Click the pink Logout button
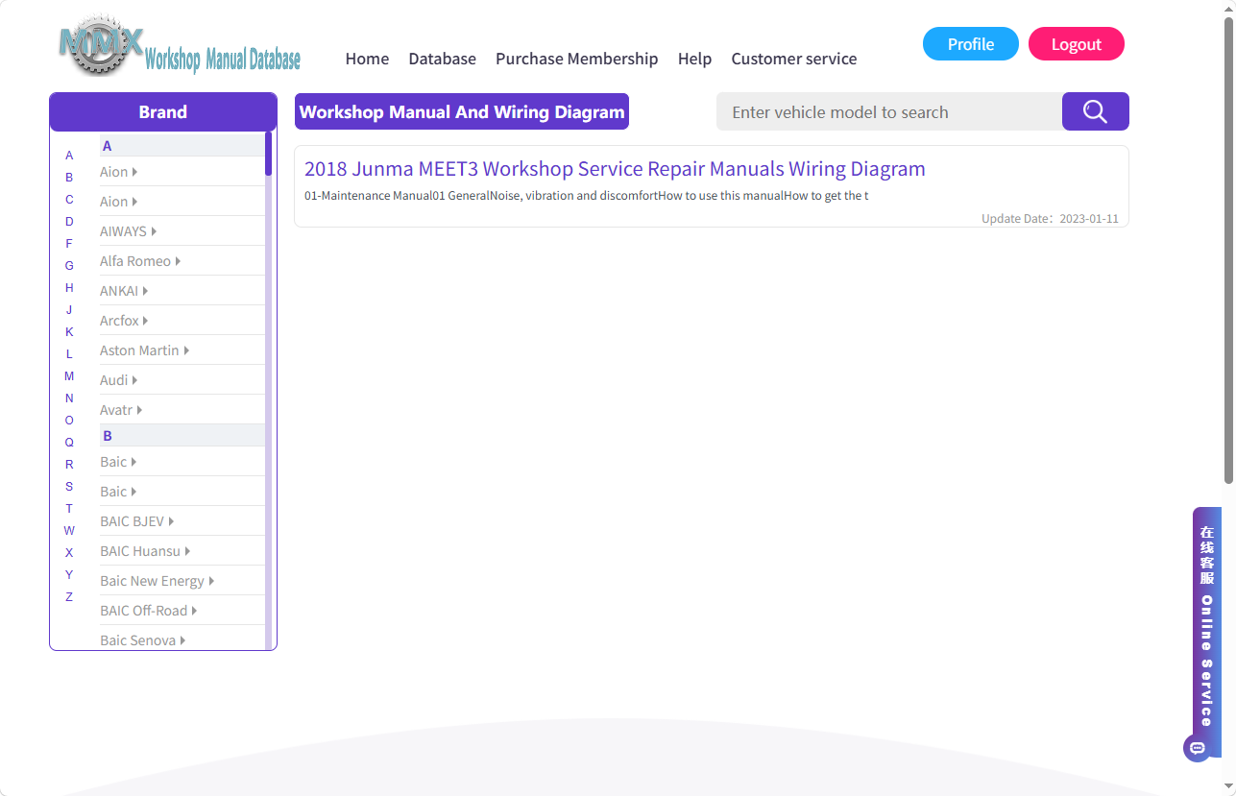The image size is (1236, 796). click(x=1076, y=44)
